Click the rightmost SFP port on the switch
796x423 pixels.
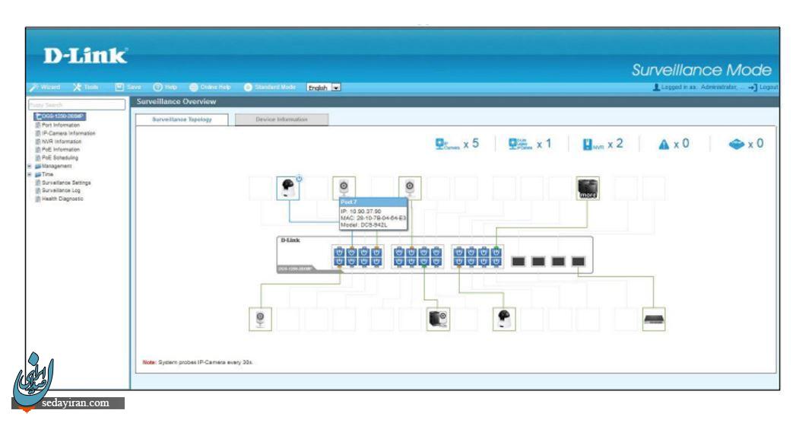(x=579, y=262)
